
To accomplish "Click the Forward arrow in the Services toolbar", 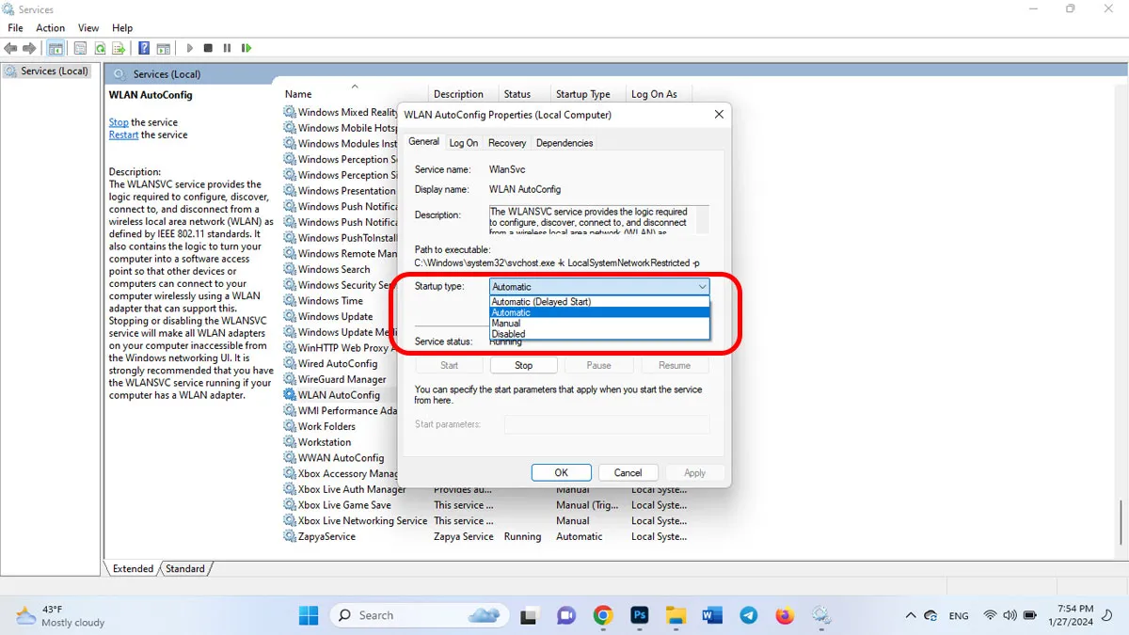I will click(x=30, y=48).
